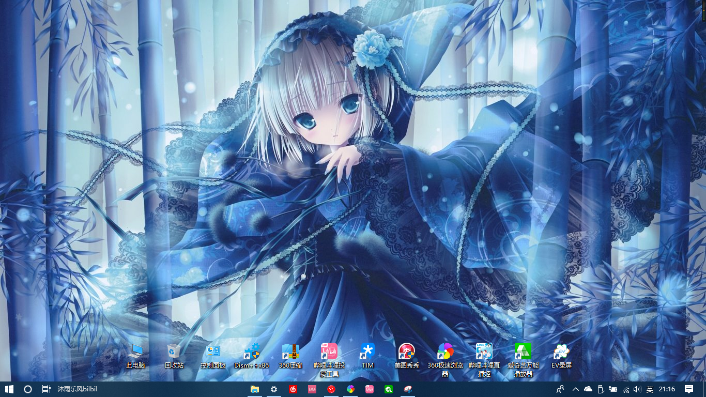Open the bilibili upload tool taskbar icon
Image resolution: width=706 pixels, height=397 pixels.
point(312,389)
